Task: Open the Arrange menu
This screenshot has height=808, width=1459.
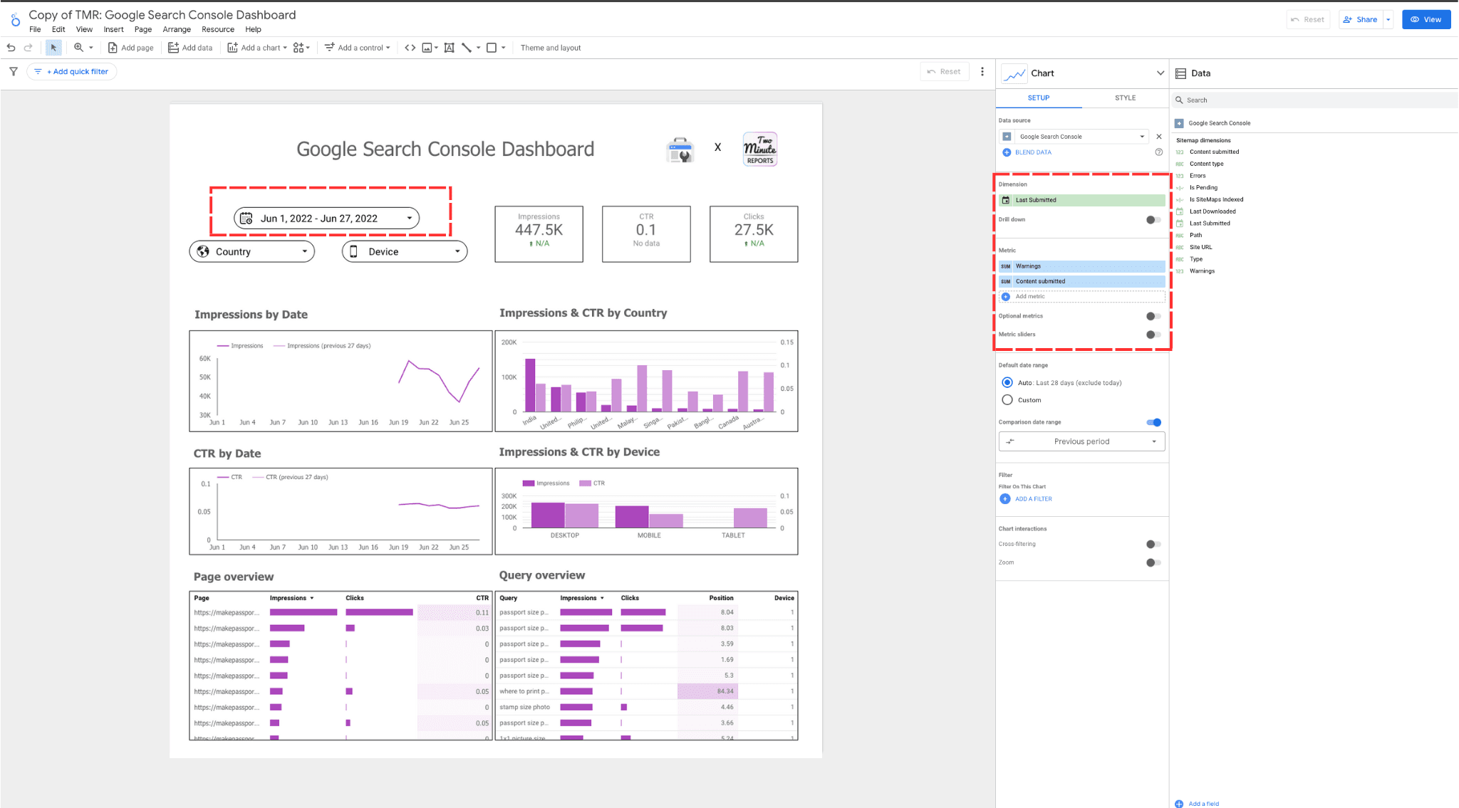Action: (x=176, y=29)
